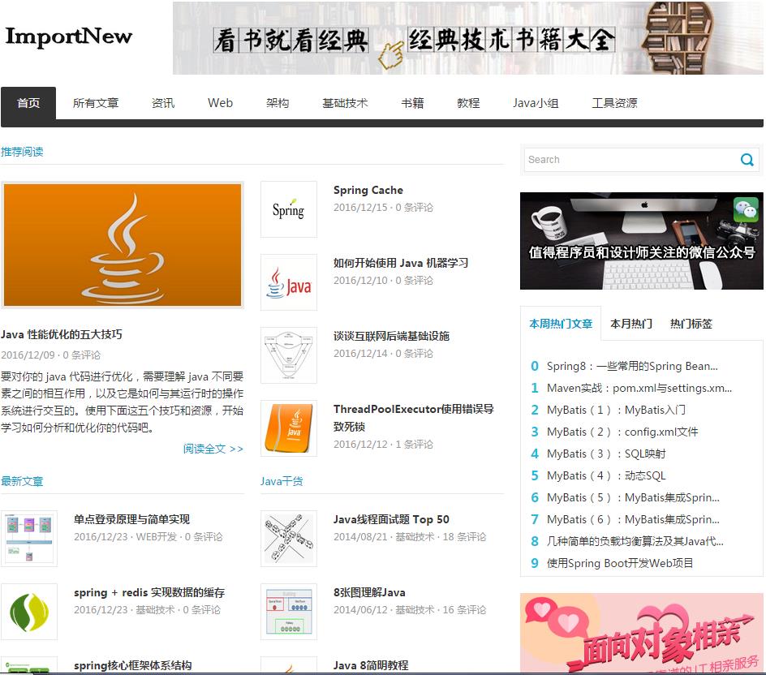Click 1 条评论 on ThreadPoolExecutor article
The height and width of the screenshot is (675, 766).
coord(415,445)
